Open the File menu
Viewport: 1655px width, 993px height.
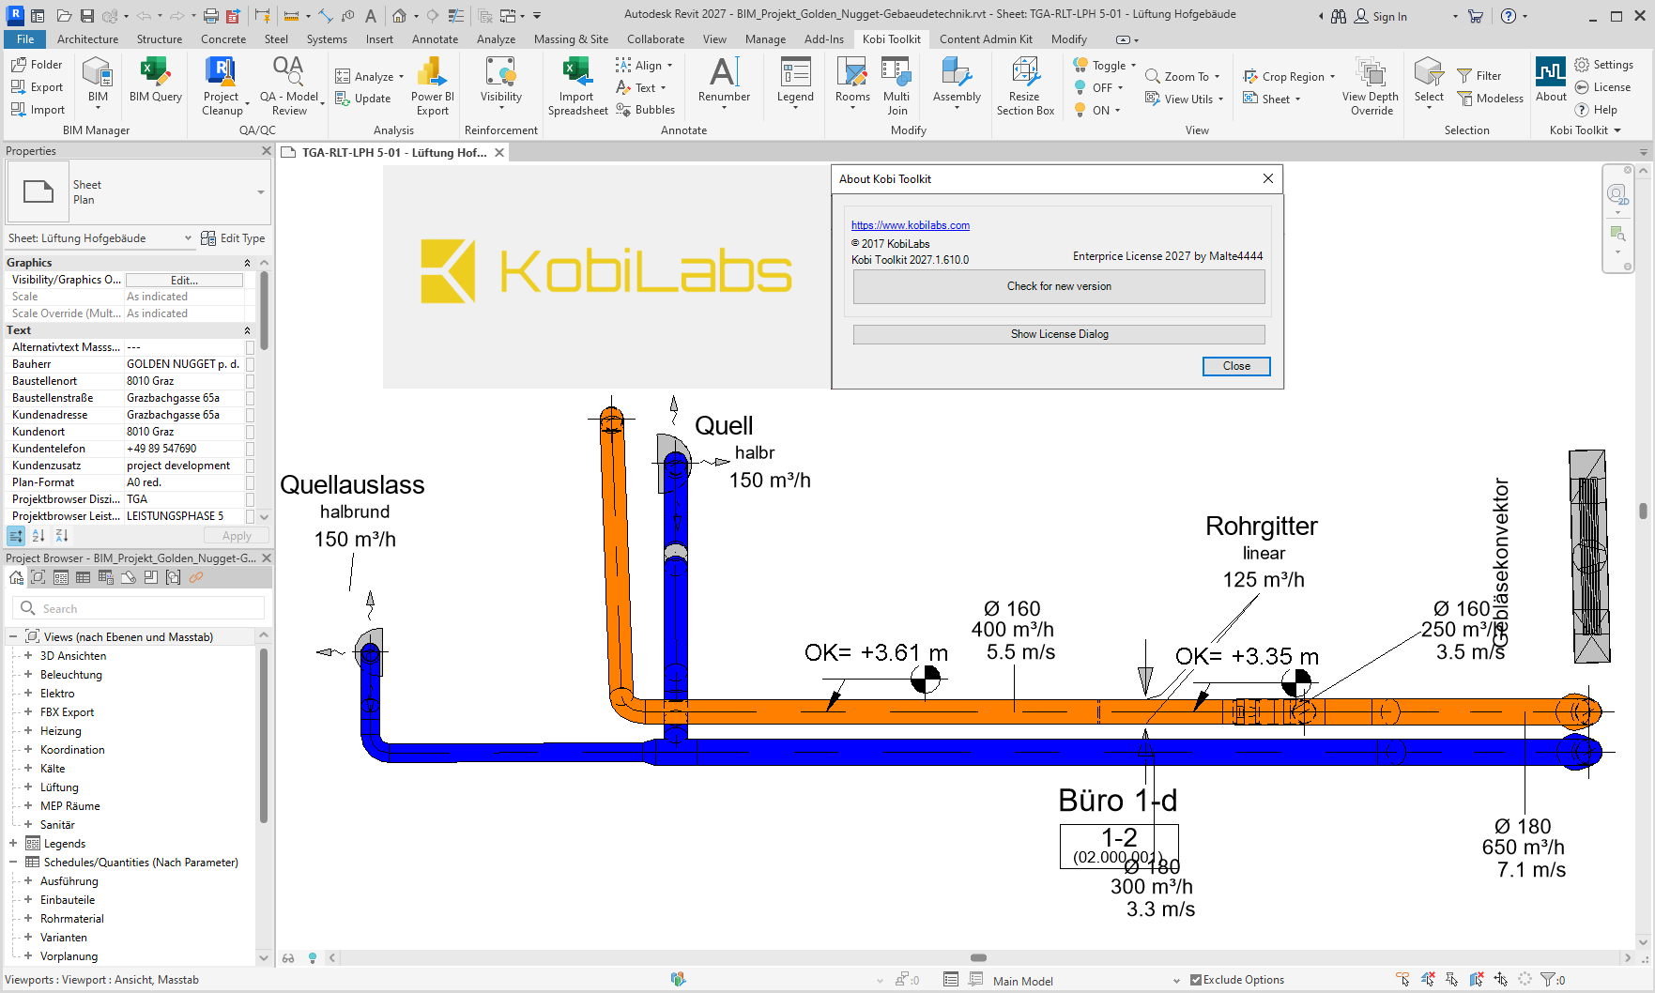click(25, 39)
